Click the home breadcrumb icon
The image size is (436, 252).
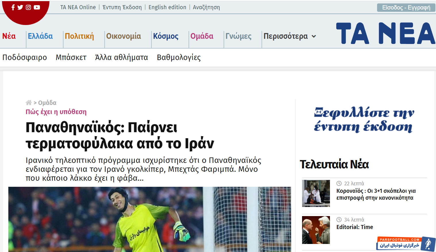pyautogui.click(x=28, y=103)
